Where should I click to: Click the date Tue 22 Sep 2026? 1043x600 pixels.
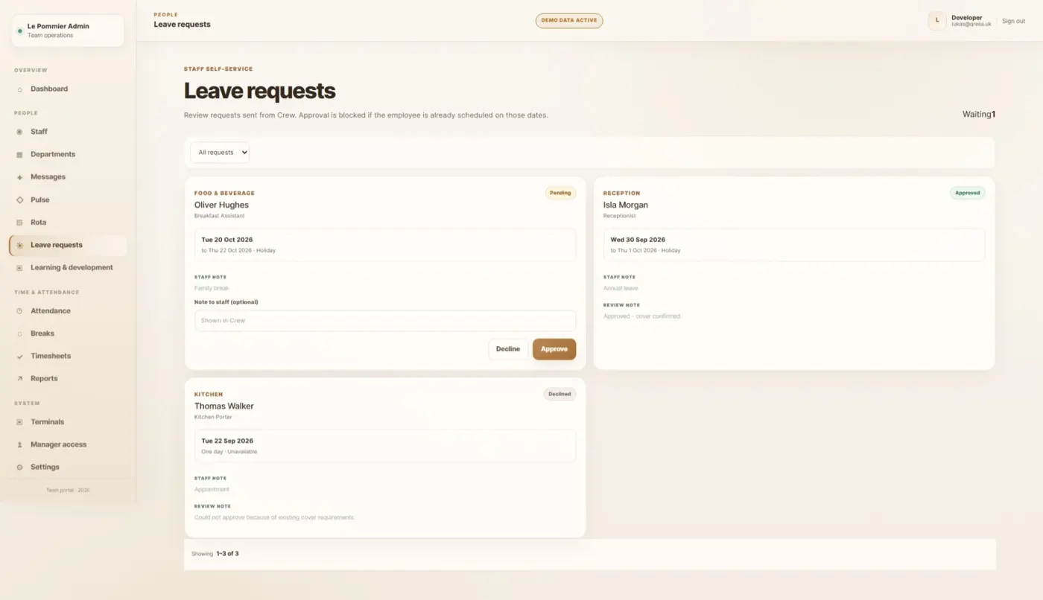point(227,441)
